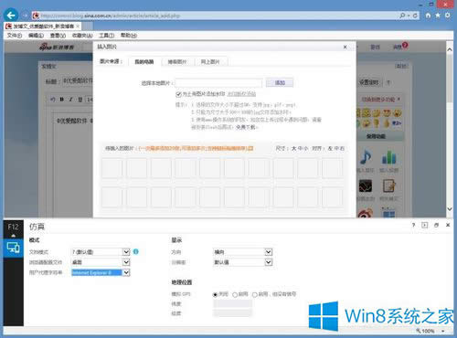Select the Emulation device icon in F12 sidebar

point(13,248)
